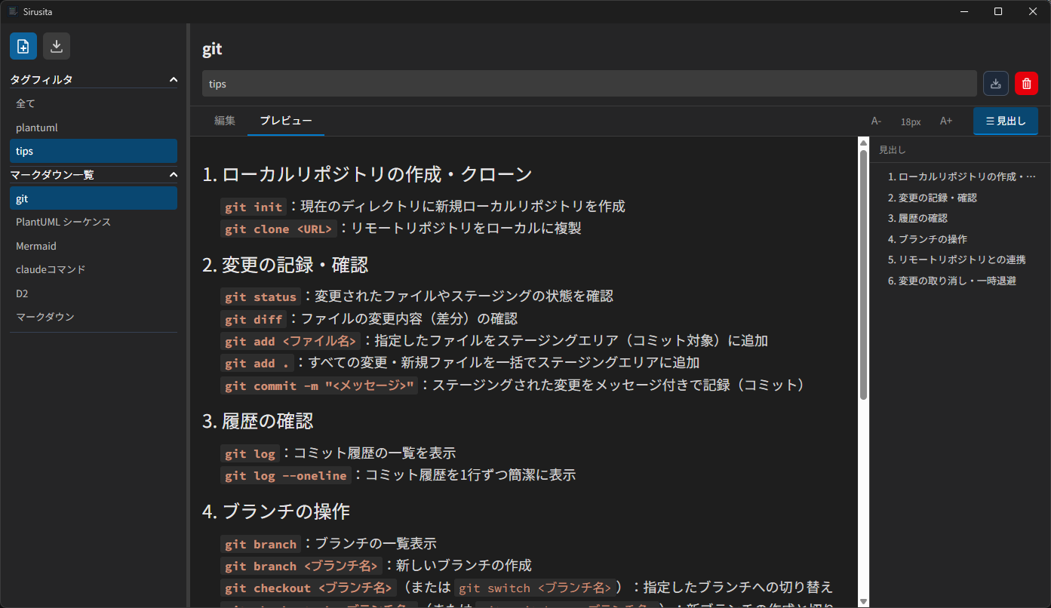Collapse the タグフィルタ section

click(173, 79)
